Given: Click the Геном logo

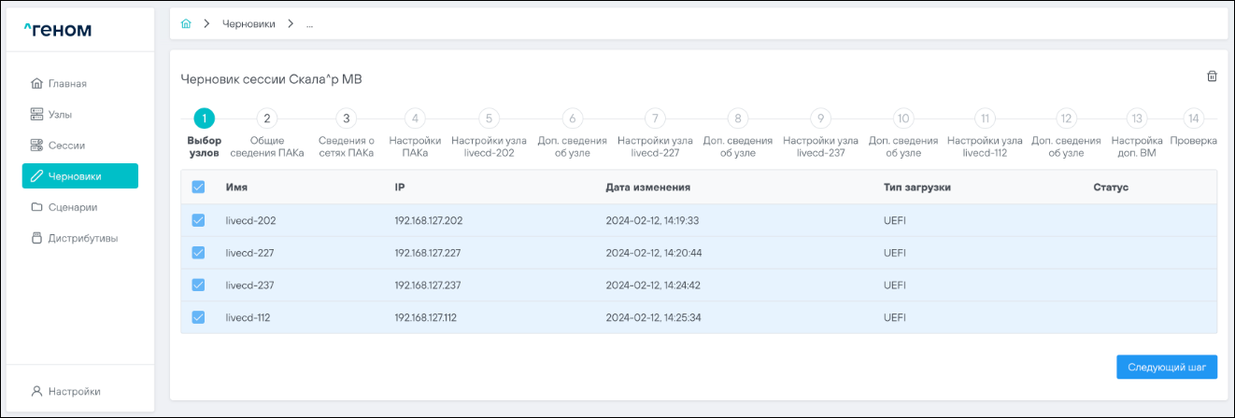Looking at the screenshot, I should click(x=58, y=30).
